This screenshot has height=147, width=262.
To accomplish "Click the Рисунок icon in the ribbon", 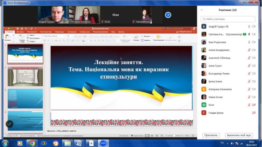I will pyautogui.click(x=136, y=37).
